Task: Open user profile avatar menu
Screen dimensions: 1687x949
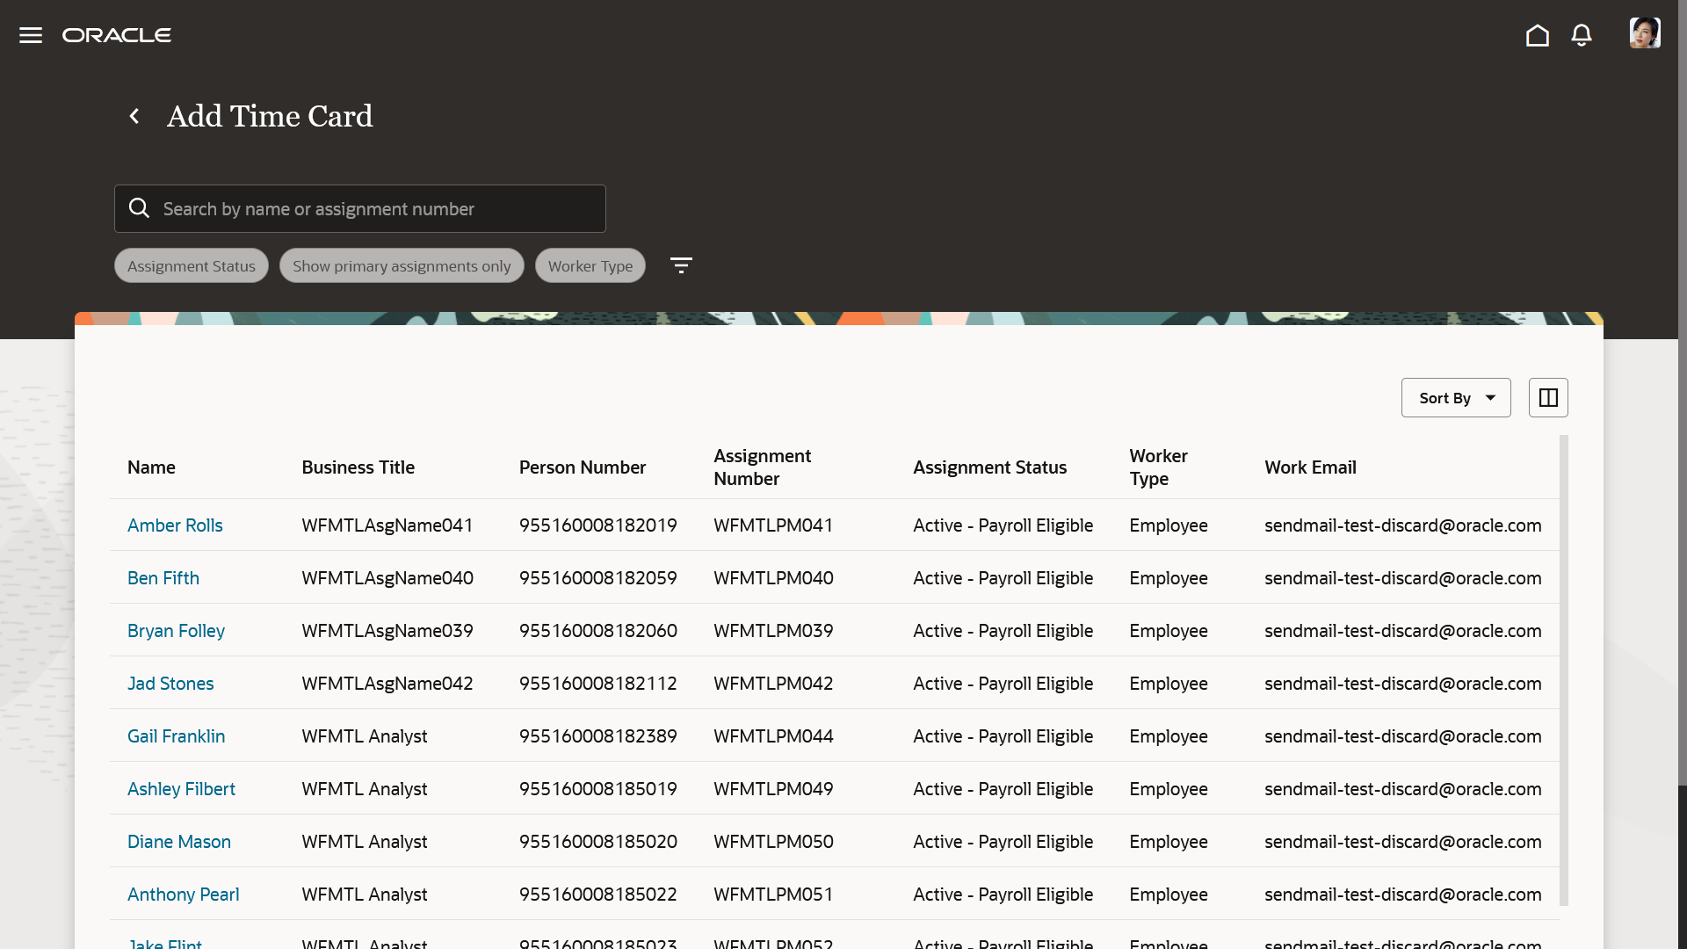Action: tap(1644, 33)
